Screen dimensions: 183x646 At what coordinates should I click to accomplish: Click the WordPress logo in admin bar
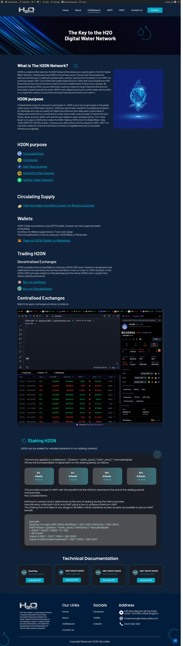(x=2, y=2)
